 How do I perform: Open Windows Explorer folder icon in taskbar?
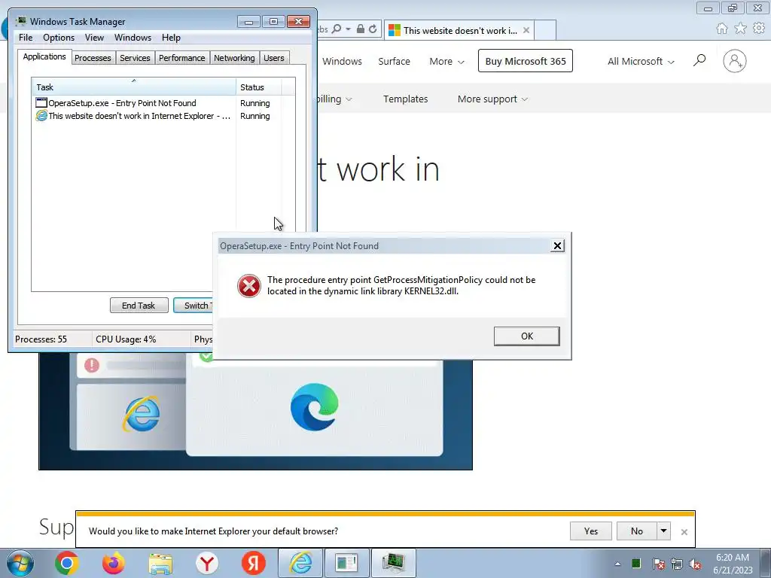point(160,563)
